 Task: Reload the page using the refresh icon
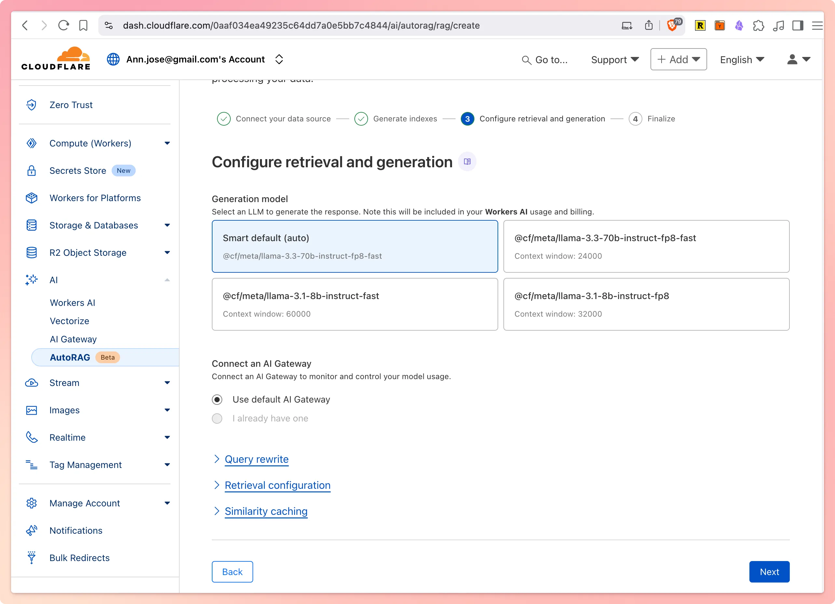[x=63, y=25]
